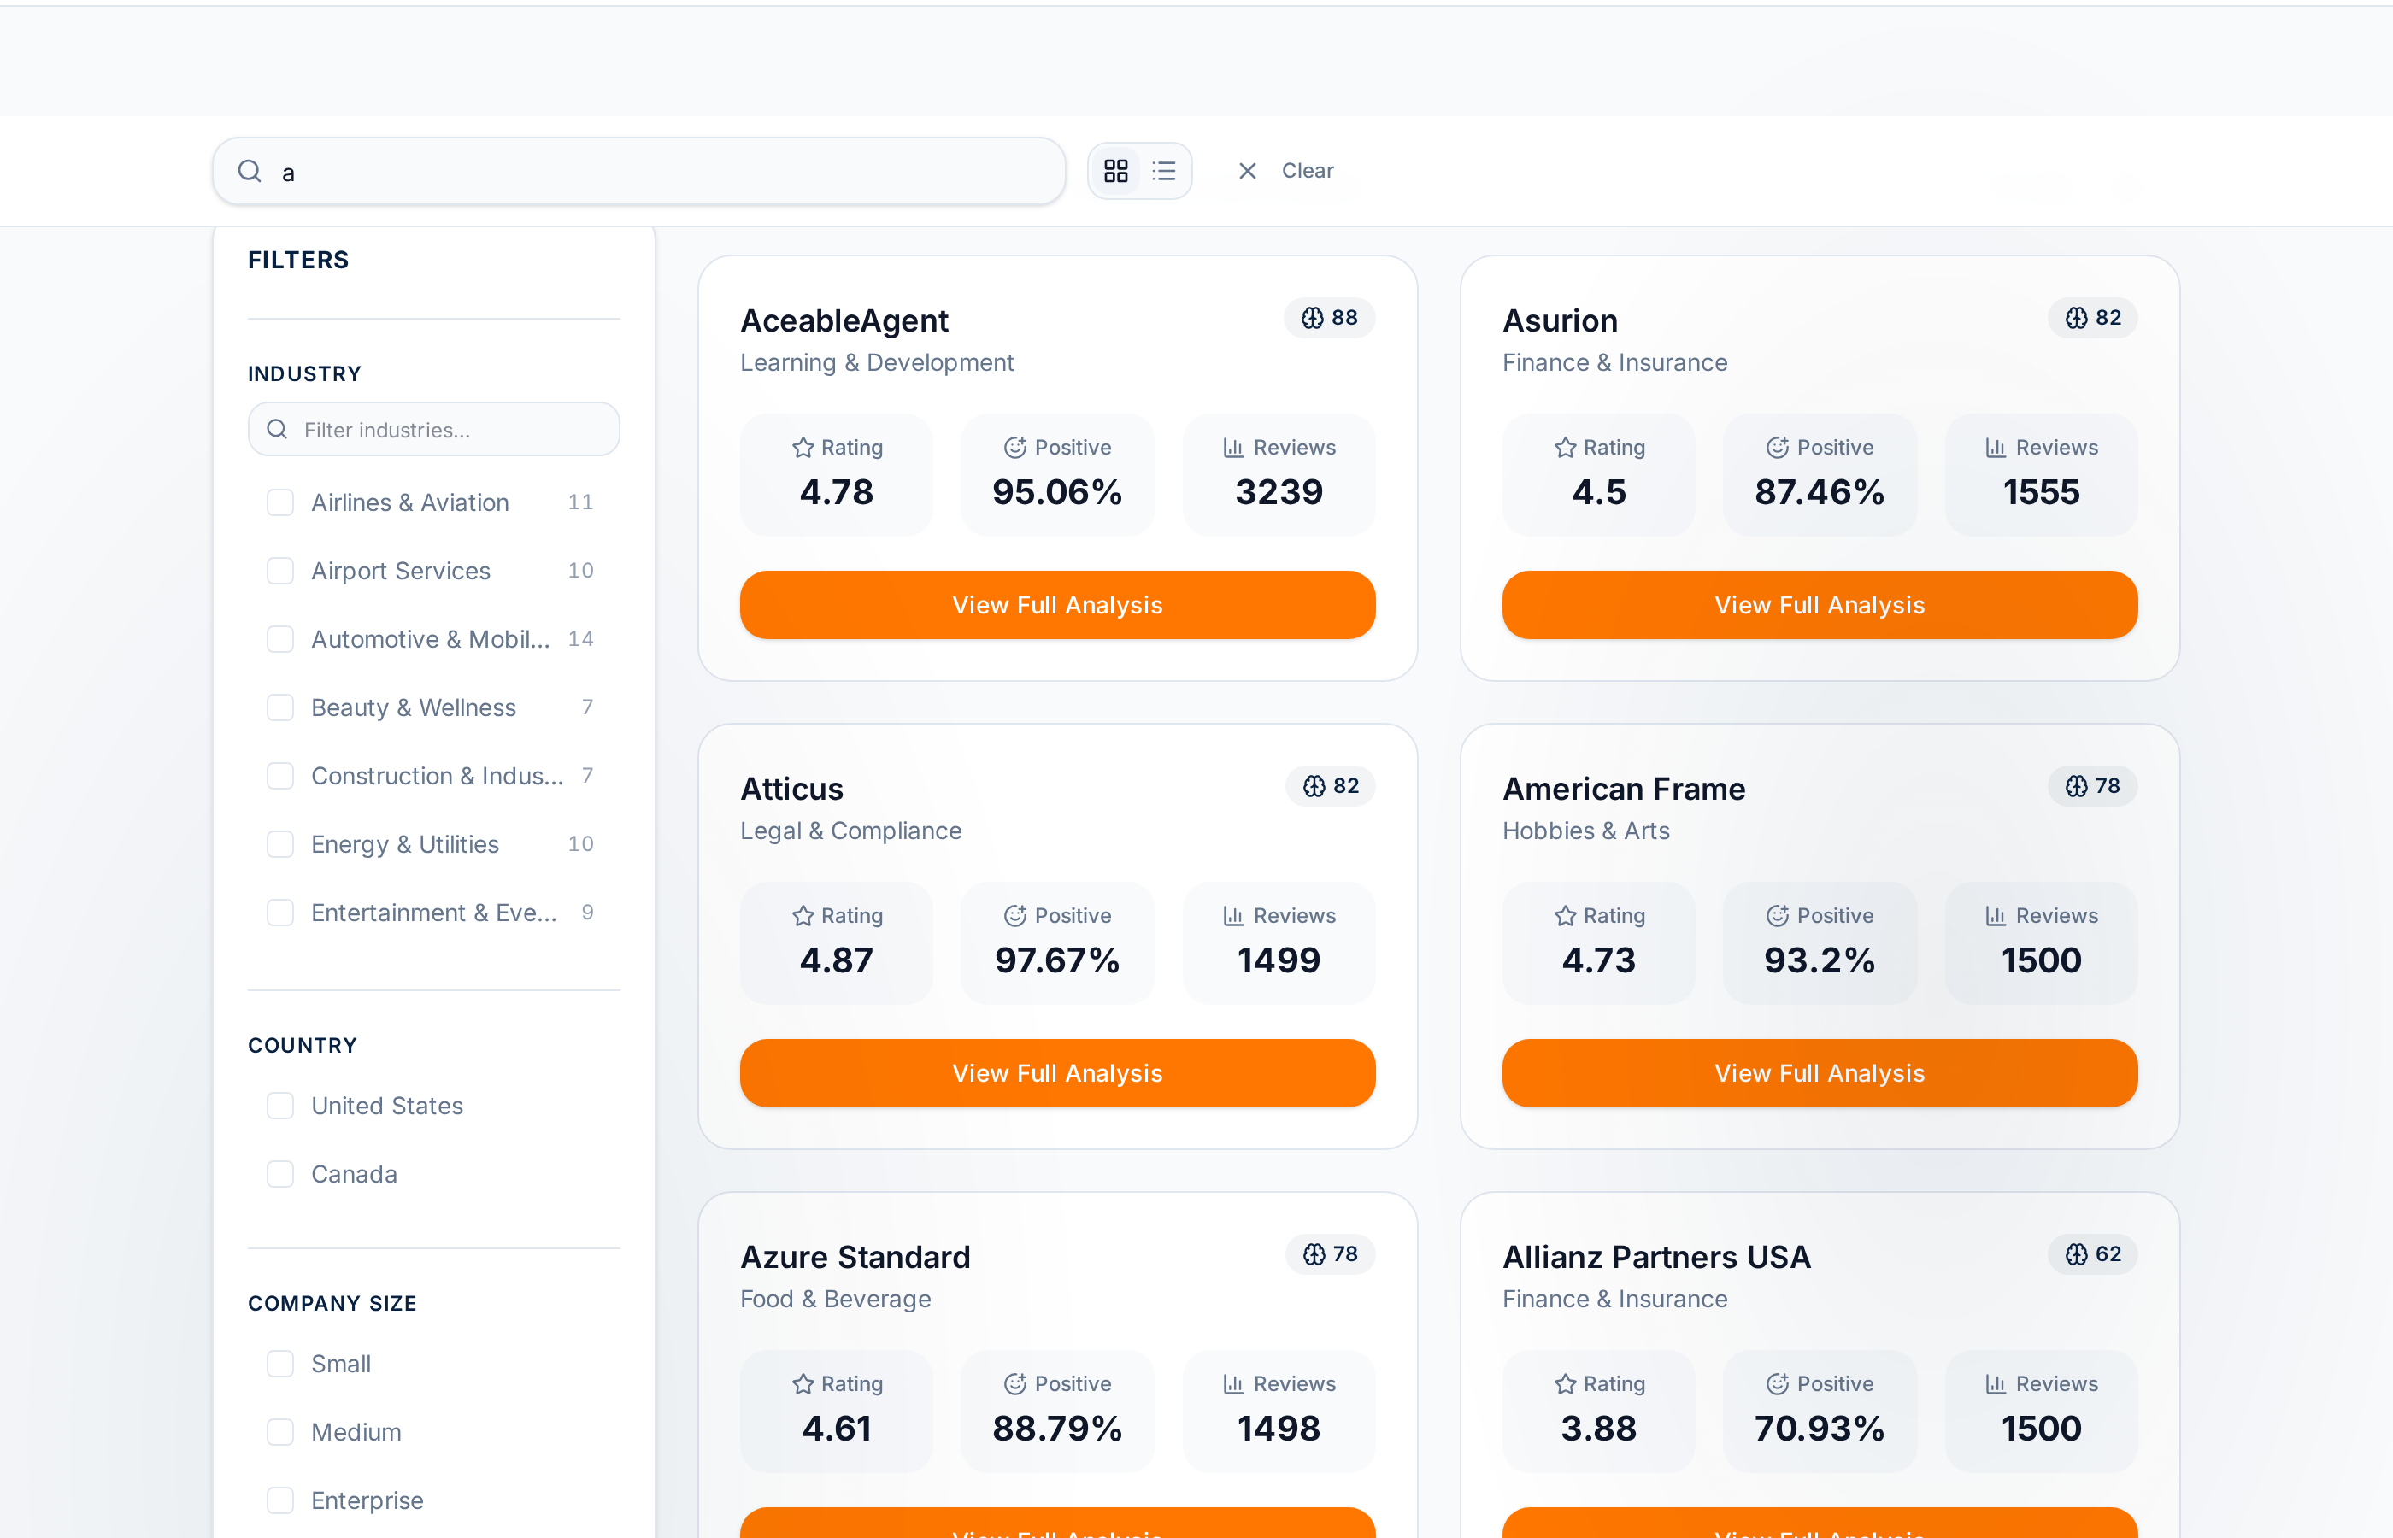Click Allianz Partners USA 3.88 rating
This screenshot has height=1538, width=2393.
coord(1598,1429)
